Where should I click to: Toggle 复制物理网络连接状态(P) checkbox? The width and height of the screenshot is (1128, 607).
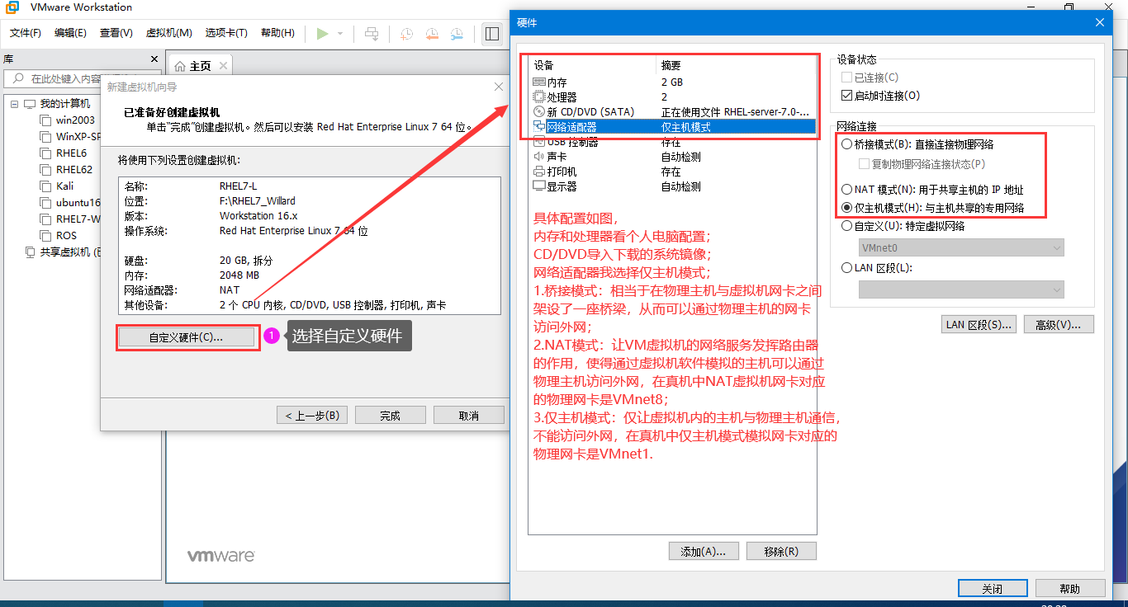click(x=864, y=164)
